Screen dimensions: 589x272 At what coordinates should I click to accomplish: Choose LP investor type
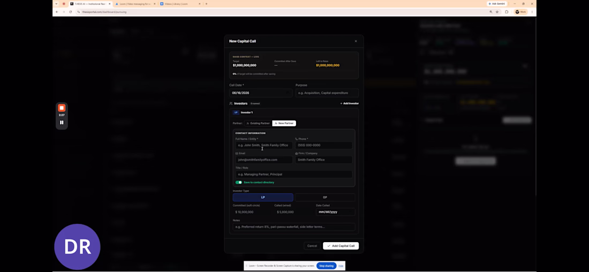[263, 197]
